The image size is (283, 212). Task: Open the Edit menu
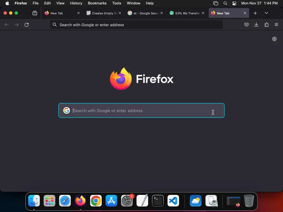coord(48,3)
